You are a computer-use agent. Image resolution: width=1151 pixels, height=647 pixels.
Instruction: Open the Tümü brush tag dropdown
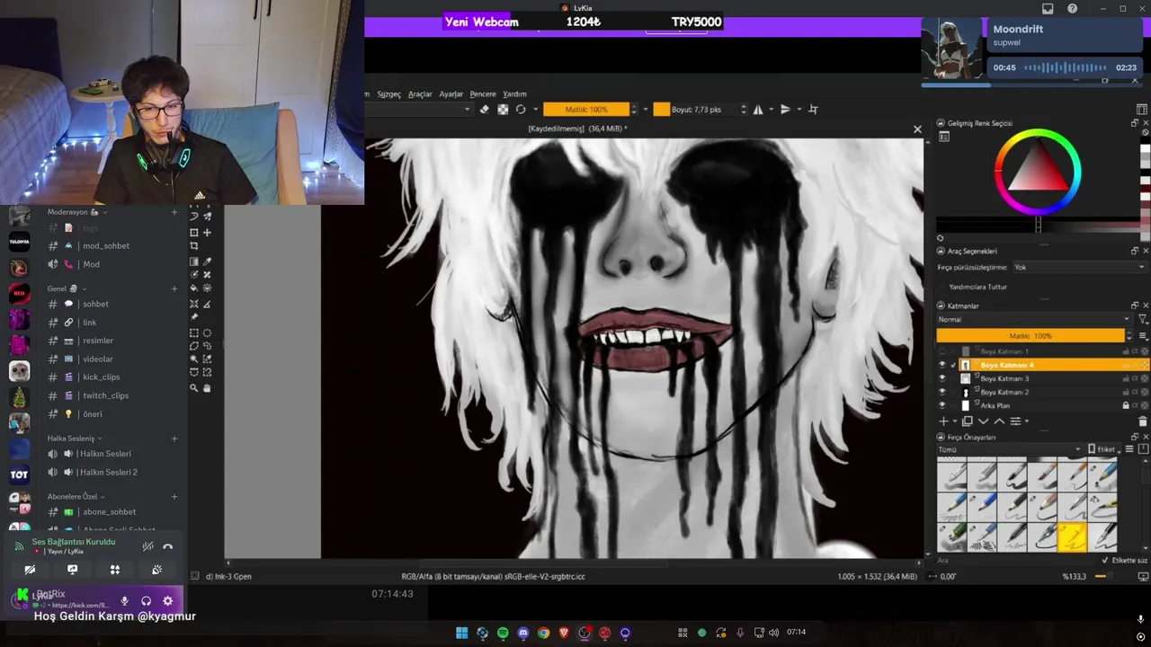(1010, 449)
